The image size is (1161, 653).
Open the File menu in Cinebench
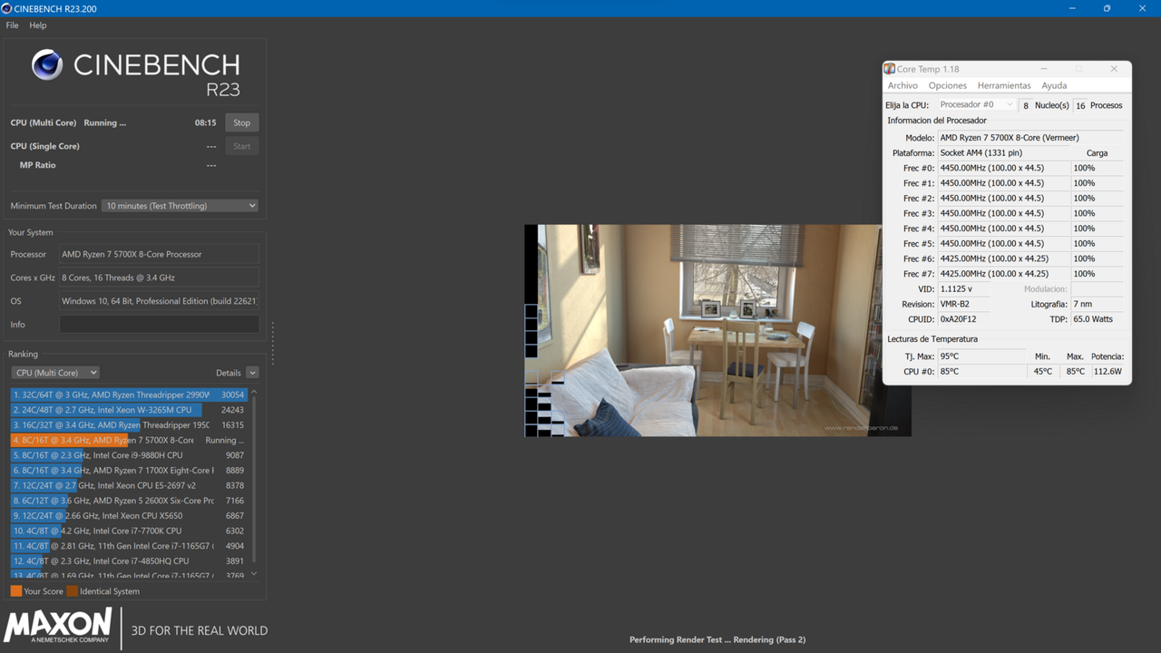[12, 25]
